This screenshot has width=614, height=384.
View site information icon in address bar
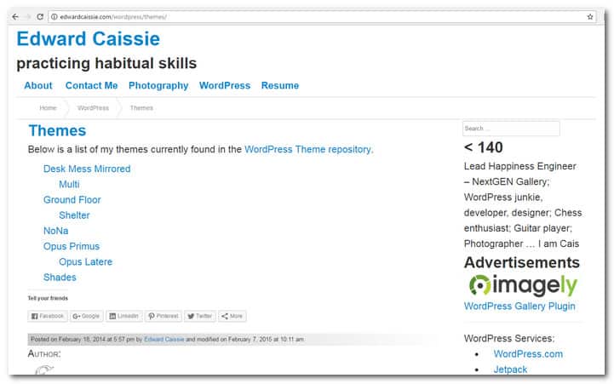coord(53,16)
